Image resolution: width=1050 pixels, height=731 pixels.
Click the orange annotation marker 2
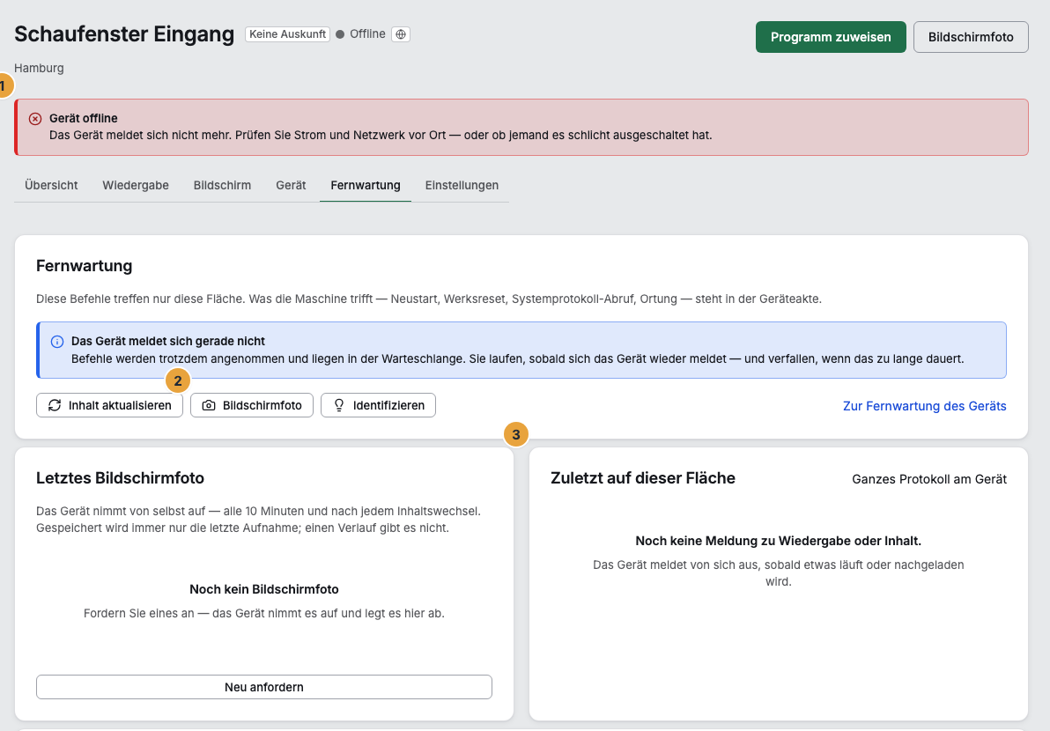click(x=177, y=380)
